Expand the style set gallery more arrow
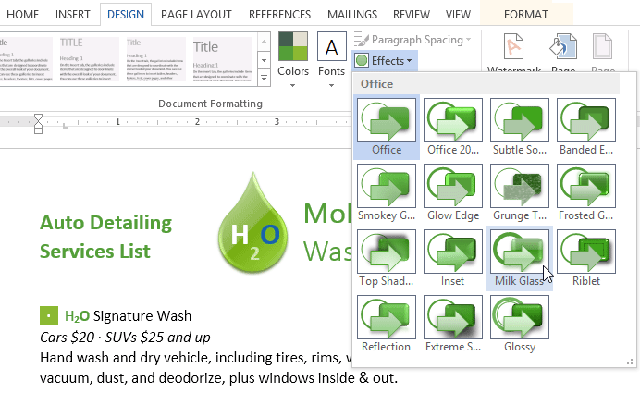Screen dimensions: 640x393 [265, 78]
